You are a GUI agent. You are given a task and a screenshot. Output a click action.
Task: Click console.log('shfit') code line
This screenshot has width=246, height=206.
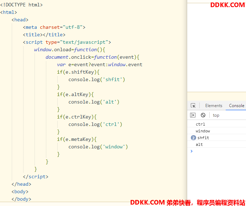pyautogui.click(x=96, y=80)
